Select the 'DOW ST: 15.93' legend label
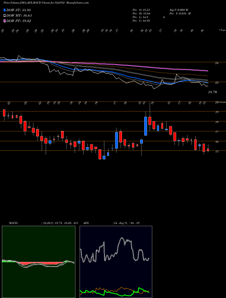This screenshot has height=298, width=226. tap(19, 10)
